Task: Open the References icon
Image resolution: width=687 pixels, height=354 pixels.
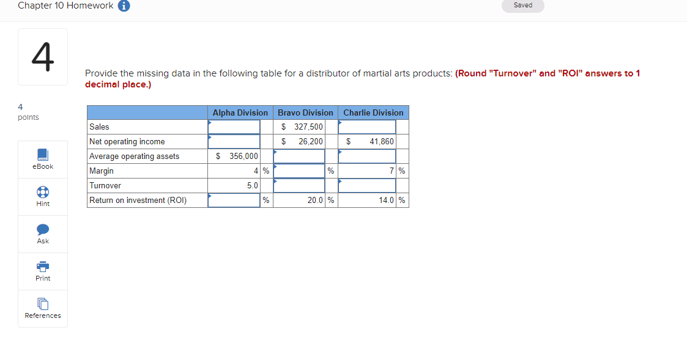Action: [x=42, y=308]
